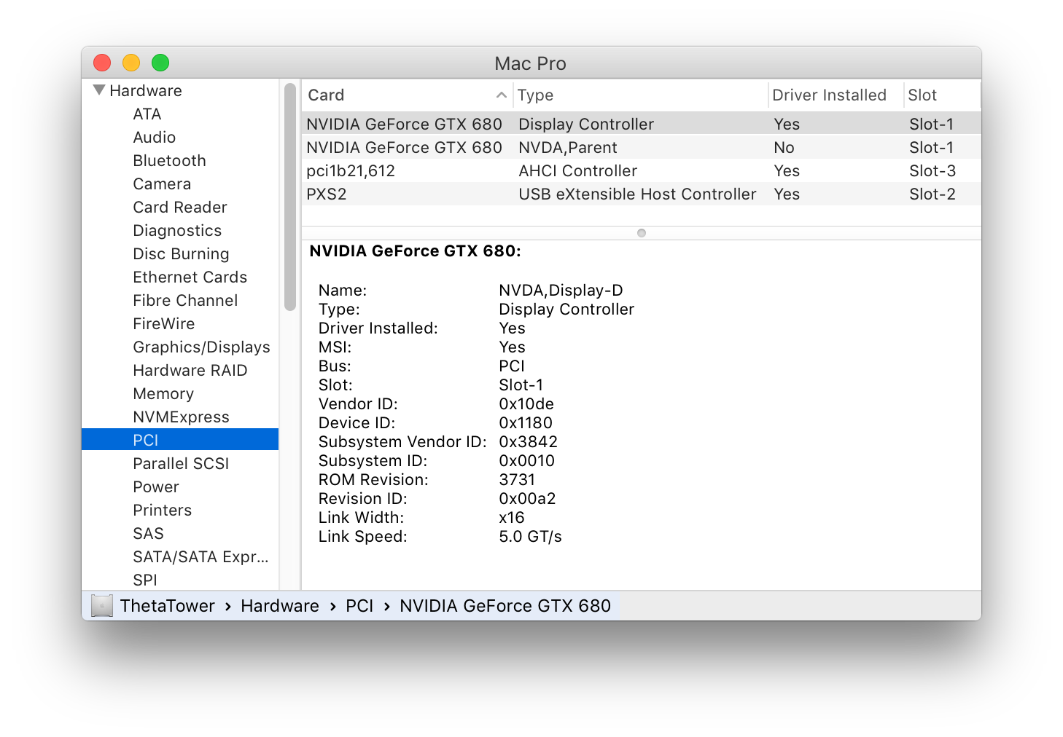1063x737 pixels.
Task: Click the Vendor ID value 0x10de
Action: click(x=526, y=403)
